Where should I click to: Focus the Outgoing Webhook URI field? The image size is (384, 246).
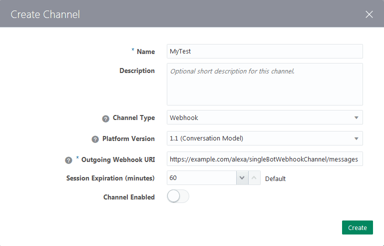(265, 159)
